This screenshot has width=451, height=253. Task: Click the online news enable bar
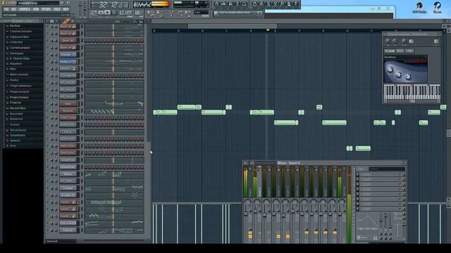pyautogui.click(x=238, y=13)
